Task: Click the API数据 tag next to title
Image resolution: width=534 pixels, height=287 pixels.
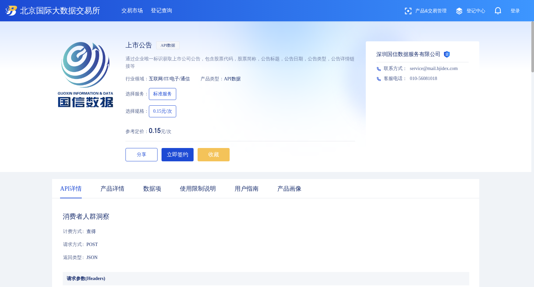Action: click(x=168, y=45)
